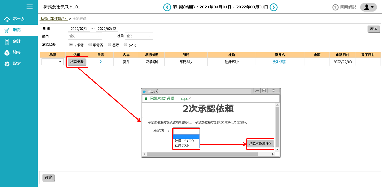
Task: Open the 承認 dropdown in table row
Action: (53, 62)
